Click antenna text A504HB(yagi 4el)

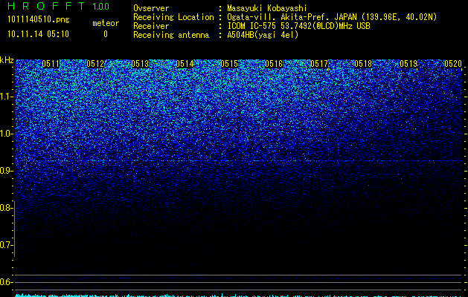(263, 35)
